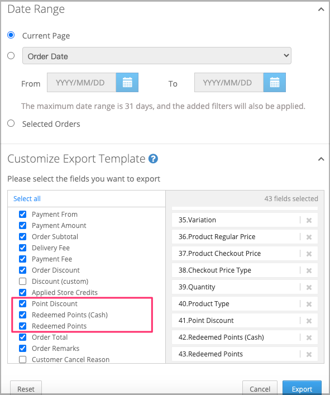Collapse the Date Range section
This screenshot has height=395, width=330.
tap(321, 9)
